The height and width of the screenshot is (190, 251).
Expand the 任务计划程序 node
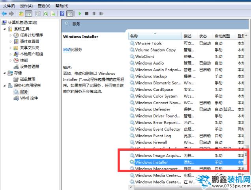pyautogui.click(x=11, y=35)
